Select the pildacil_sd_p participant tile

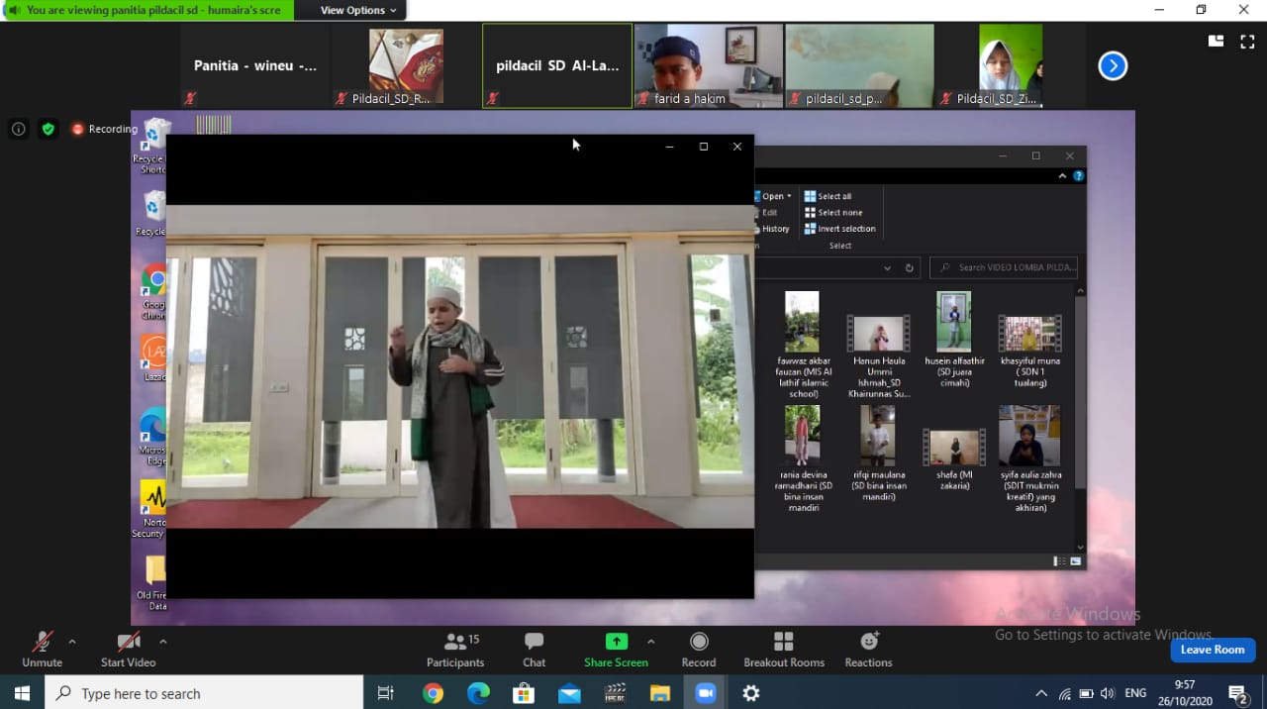(859, 66)
